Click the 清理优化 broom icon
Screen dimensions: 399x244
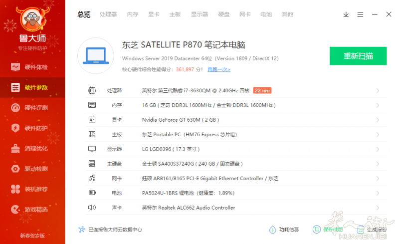tap(15, 149)
